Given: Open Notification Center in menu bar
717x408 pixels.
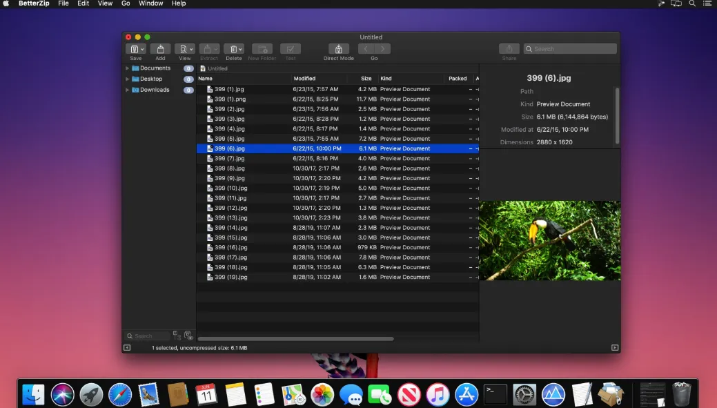Looking at the screenshot, I should coord(707,3).
